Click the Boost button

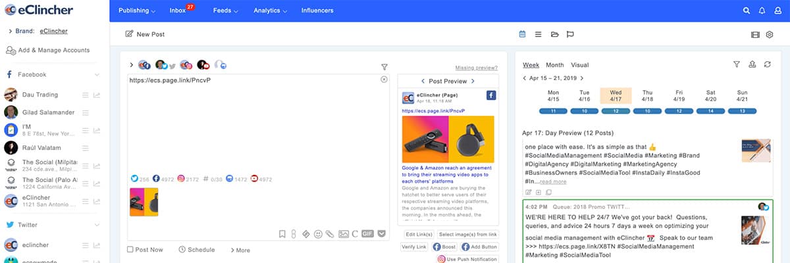444,247
